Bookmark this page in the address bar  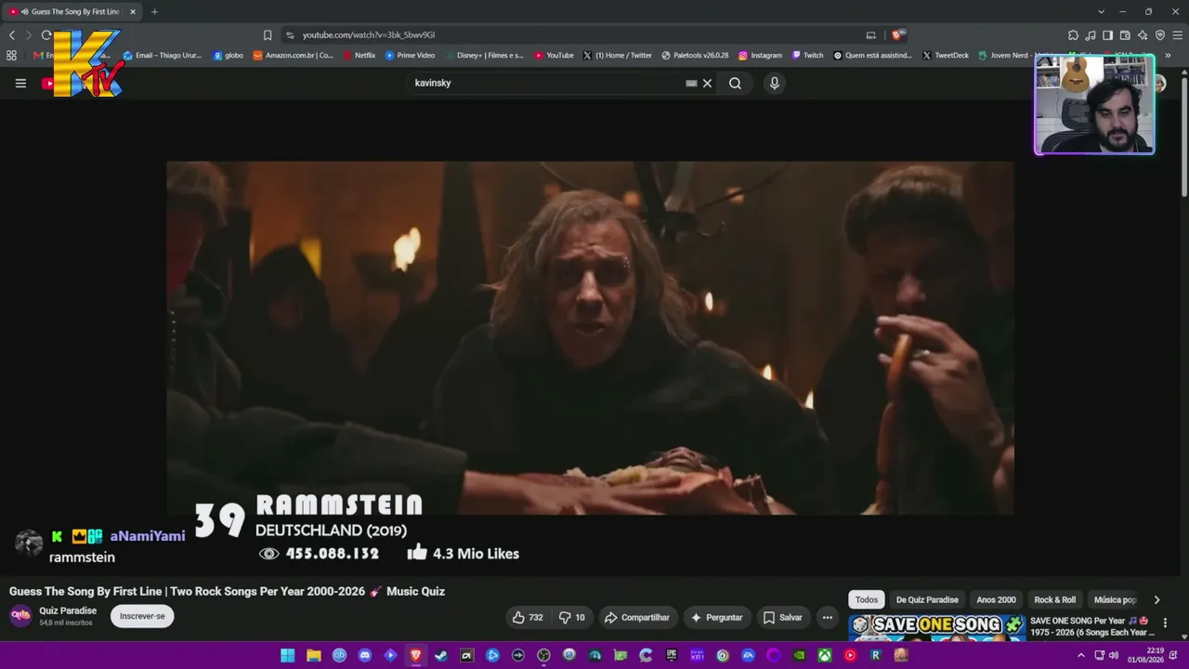point(268,35)
